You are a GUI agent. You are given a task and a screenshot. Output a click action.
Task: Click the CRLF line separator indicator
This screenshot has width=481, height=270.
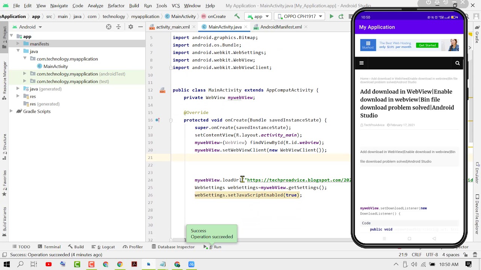417,255
